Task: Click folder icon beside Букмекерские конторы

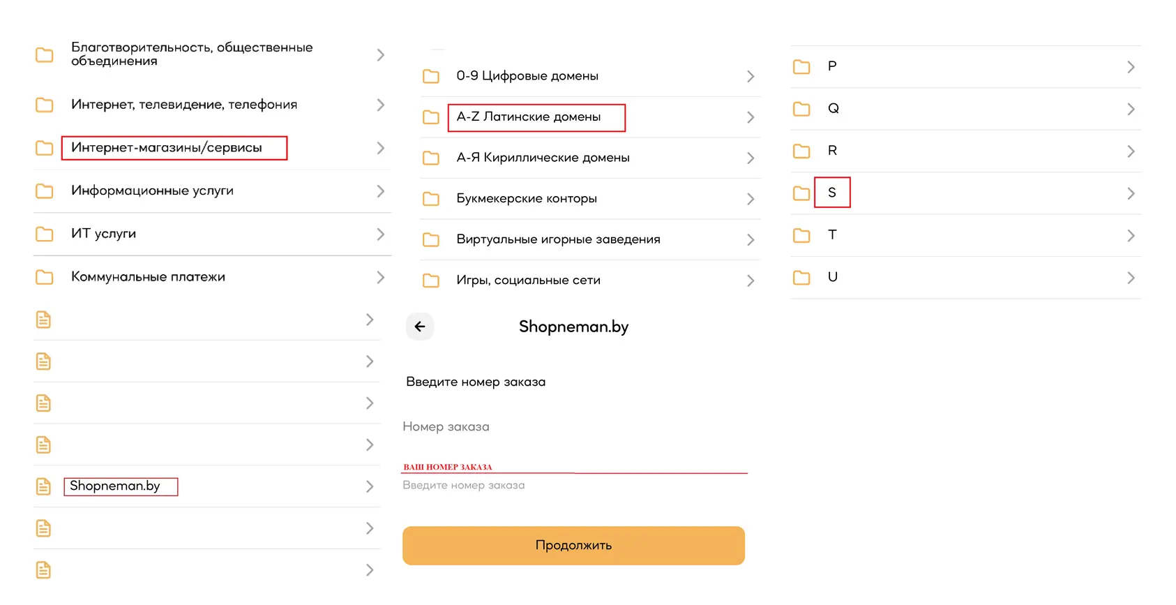Action: click(431, 199)
